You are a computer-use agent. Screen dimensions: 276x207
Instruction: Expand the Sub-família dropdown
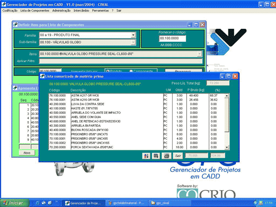pyautogui.click(x=133, y=41)
